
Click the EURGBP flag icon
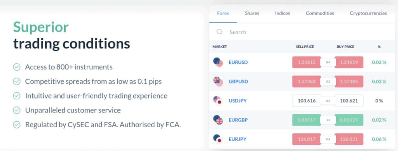[218, 120]
